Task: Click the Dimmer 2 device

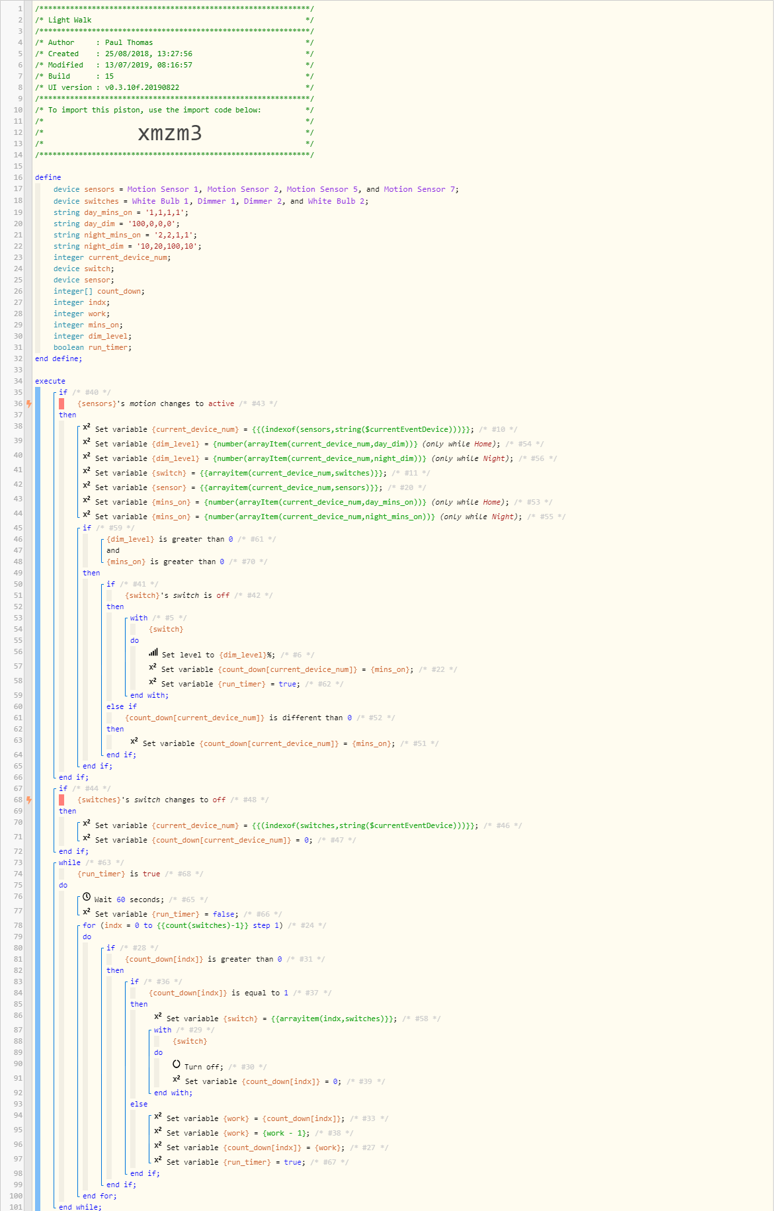Action: point(263,201)
